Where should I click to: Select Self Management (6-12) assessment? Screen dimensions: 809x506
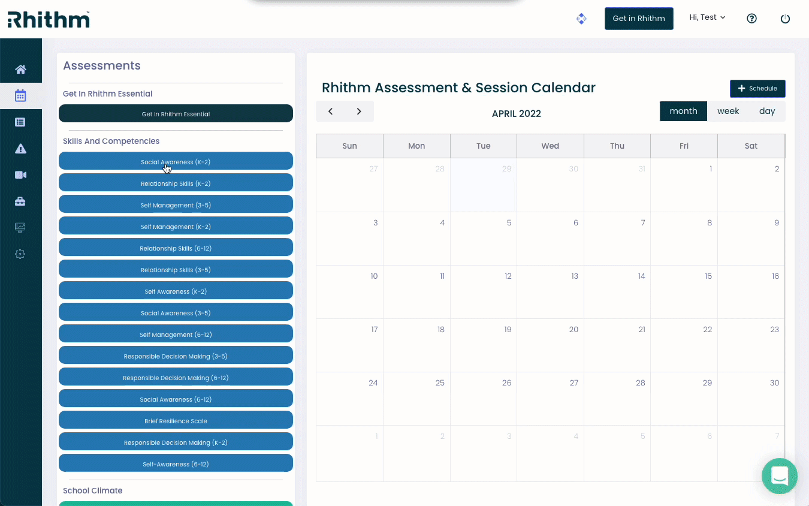(x=176, y=334)
